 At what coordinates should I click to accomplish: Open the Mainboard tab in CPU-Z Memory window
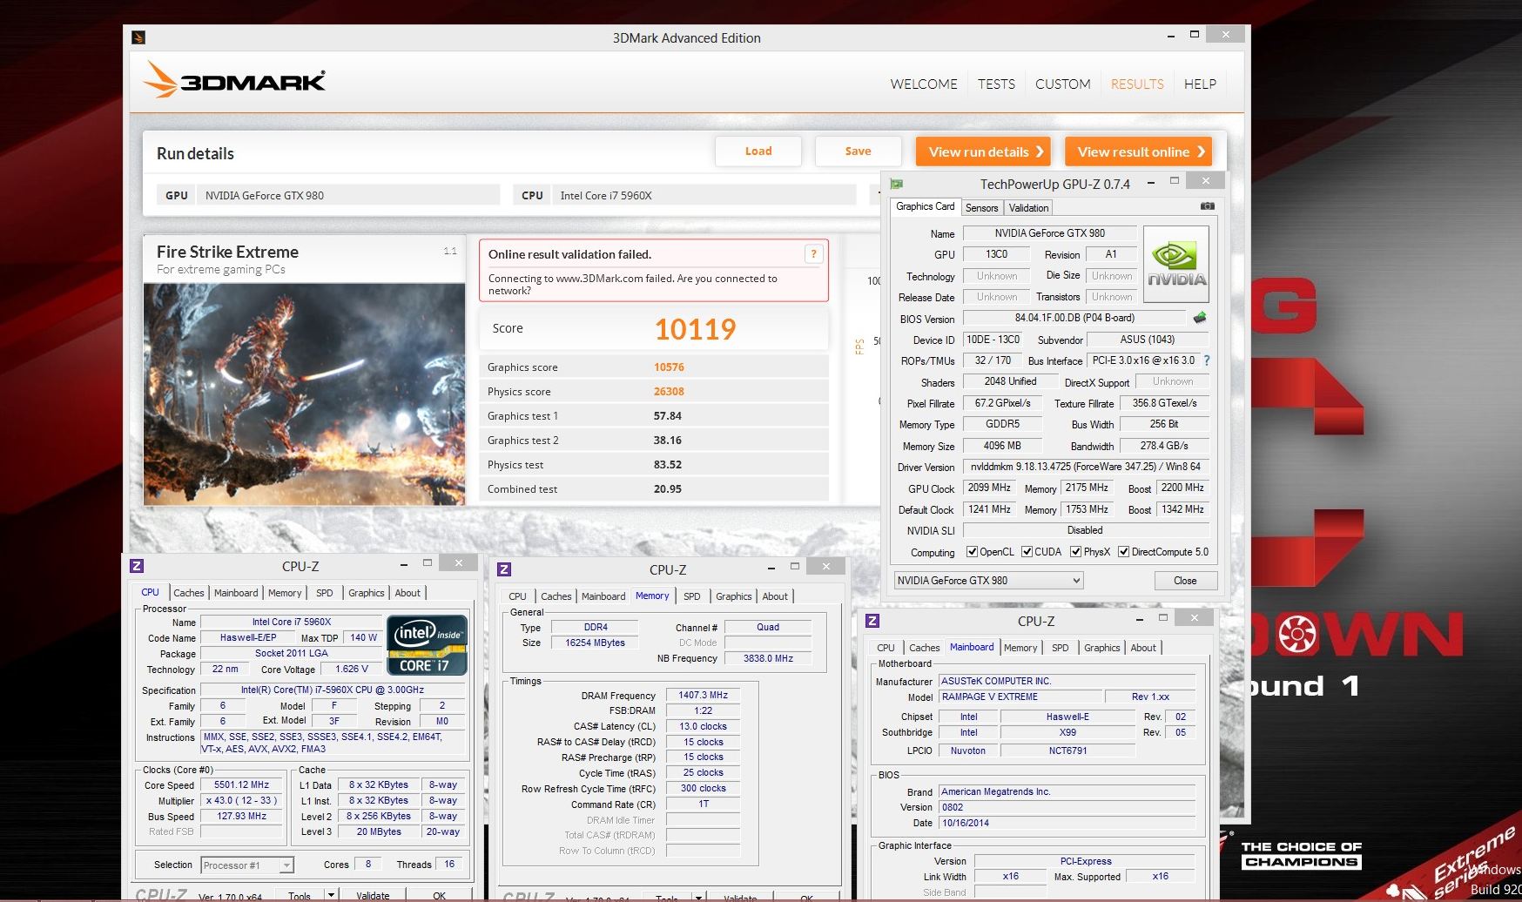tap(603, 596)
